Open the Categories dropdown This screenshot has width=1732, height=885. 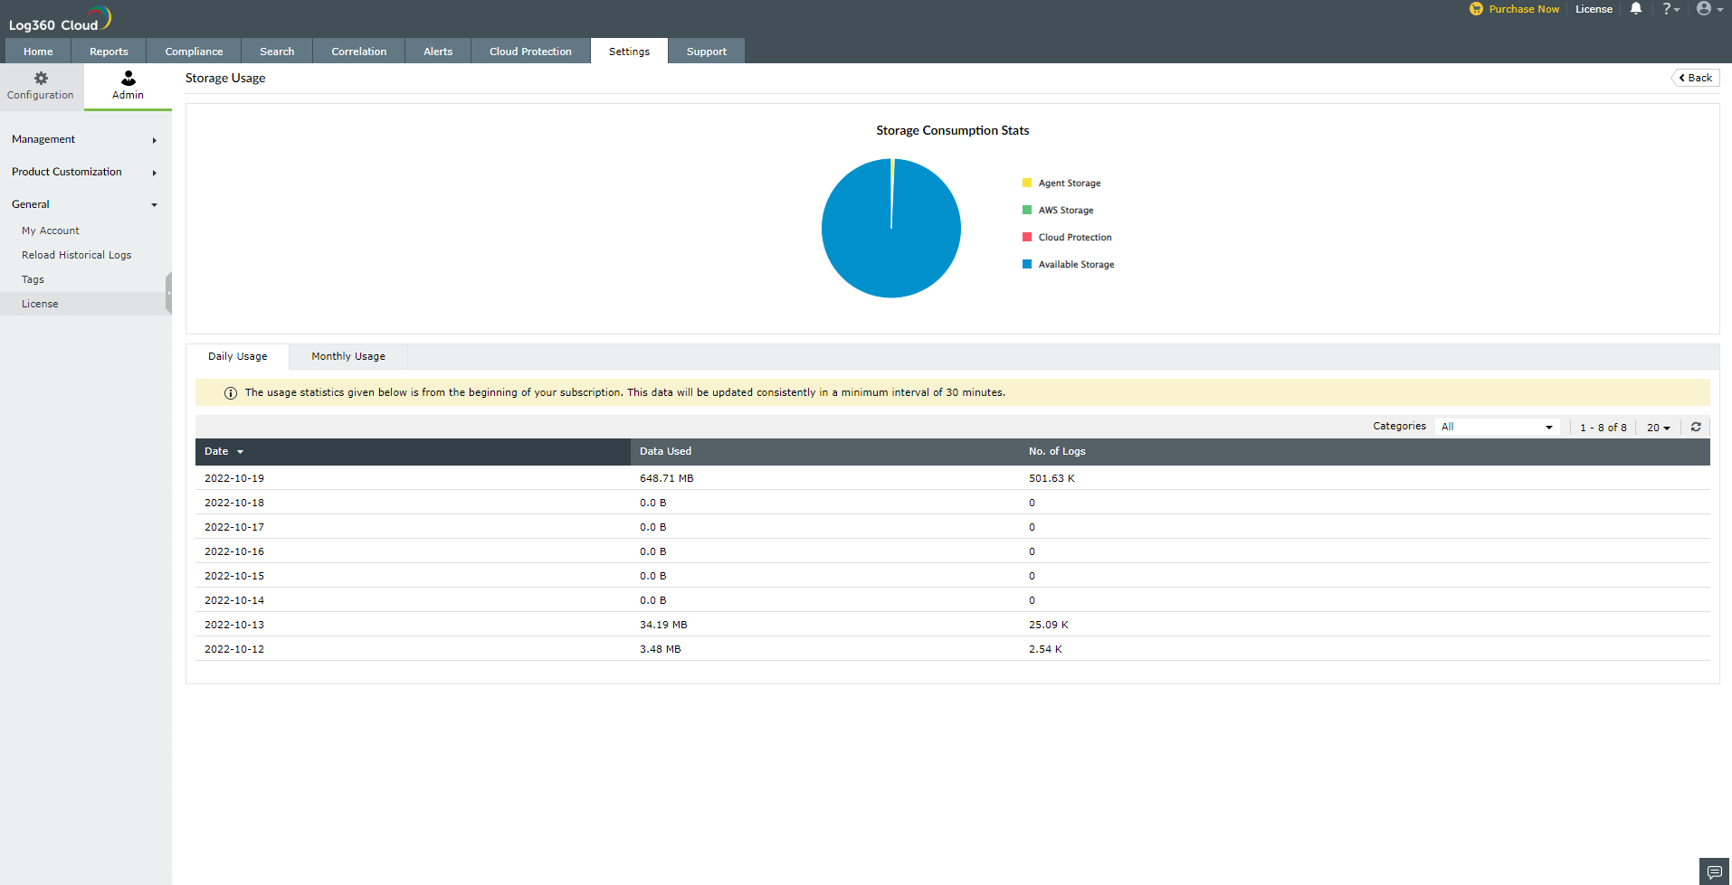pyautogui.click(x=1497, y=427)
